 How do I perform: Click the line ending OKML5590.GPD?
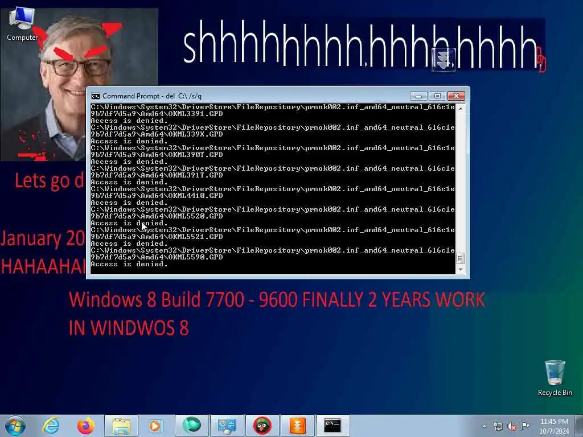coord(157,257)
